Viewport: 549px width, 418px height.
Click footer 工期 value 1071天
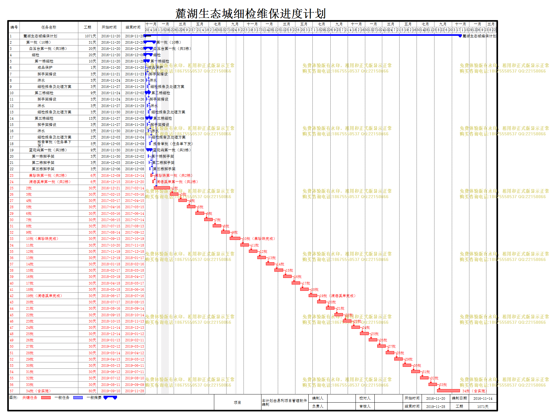coord(483,406)
